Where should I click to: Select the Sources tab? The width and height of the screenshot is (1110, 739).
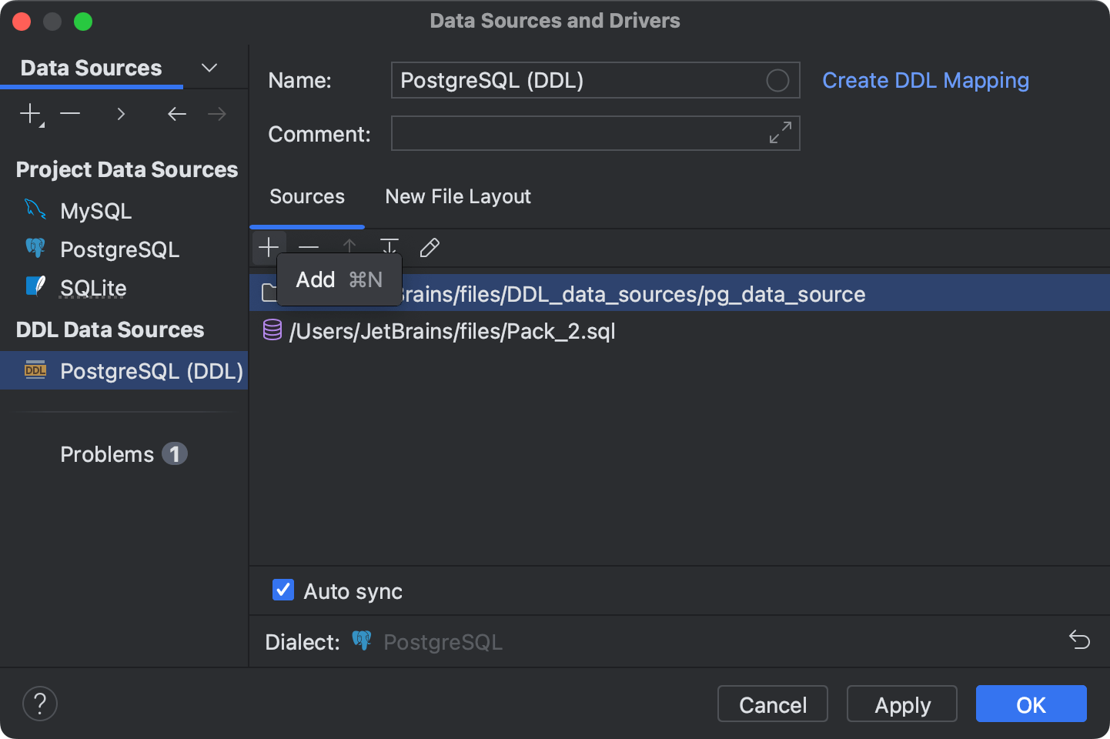click(306, 196)
